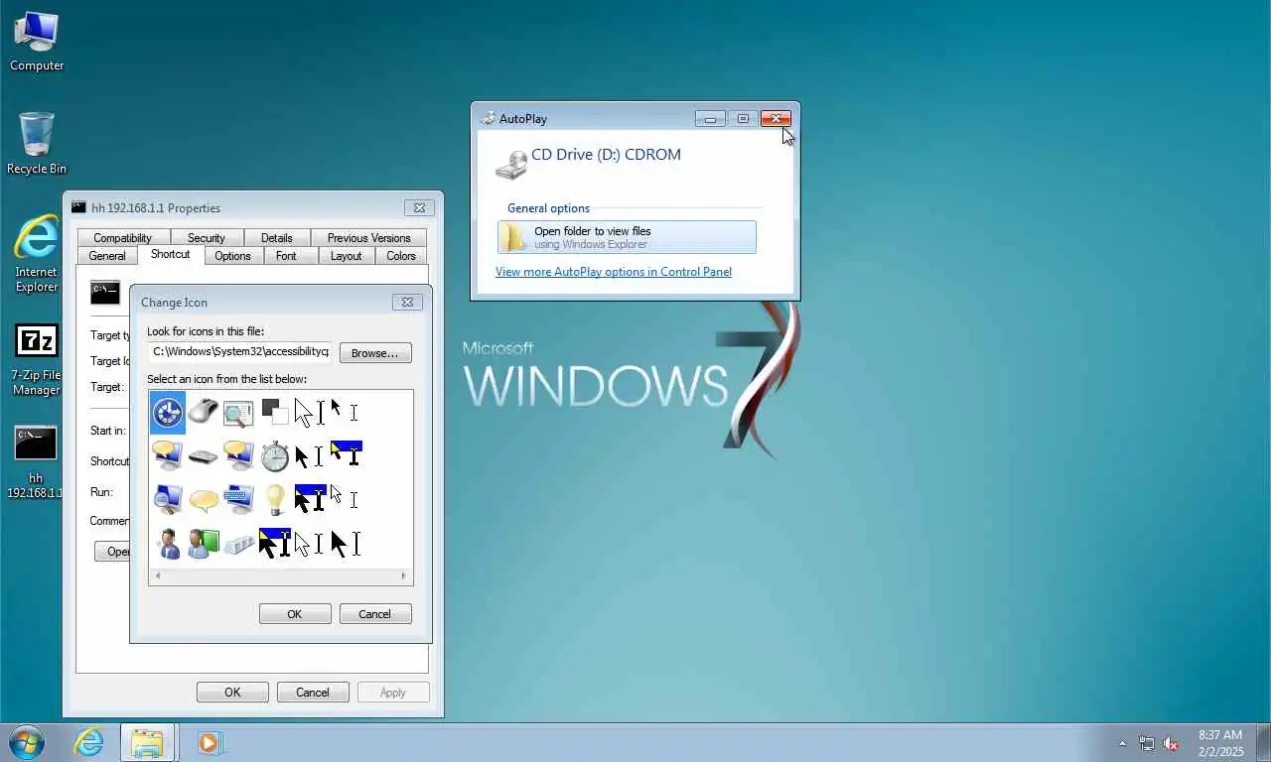Click the Start button orb
1271x762 pixels.
26,742
